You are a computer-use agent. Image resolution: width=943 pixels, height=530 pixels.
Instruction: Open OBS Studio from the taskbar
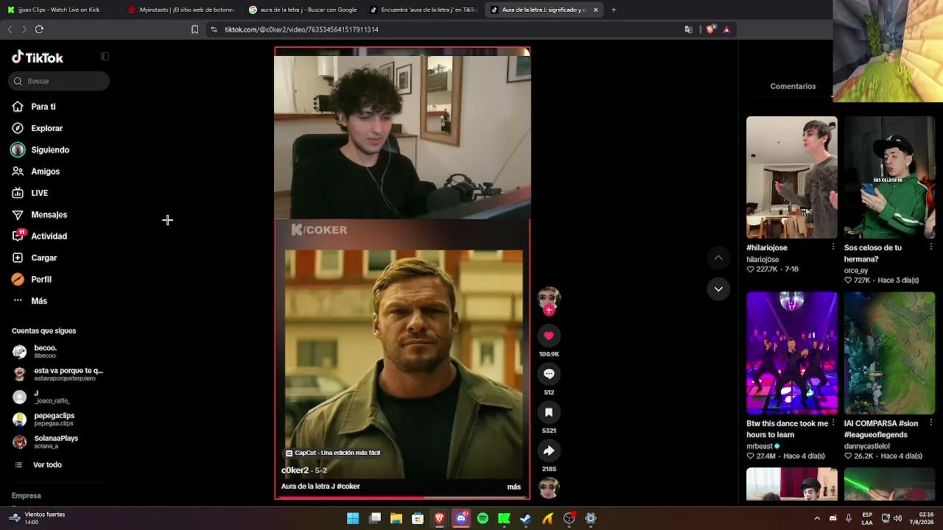(x=569, y=518)
